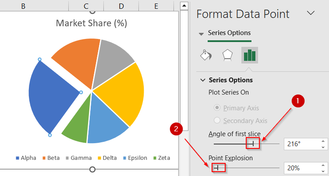Click the Alpha legend entry
329x176 pixels.
tap(26, 158)
